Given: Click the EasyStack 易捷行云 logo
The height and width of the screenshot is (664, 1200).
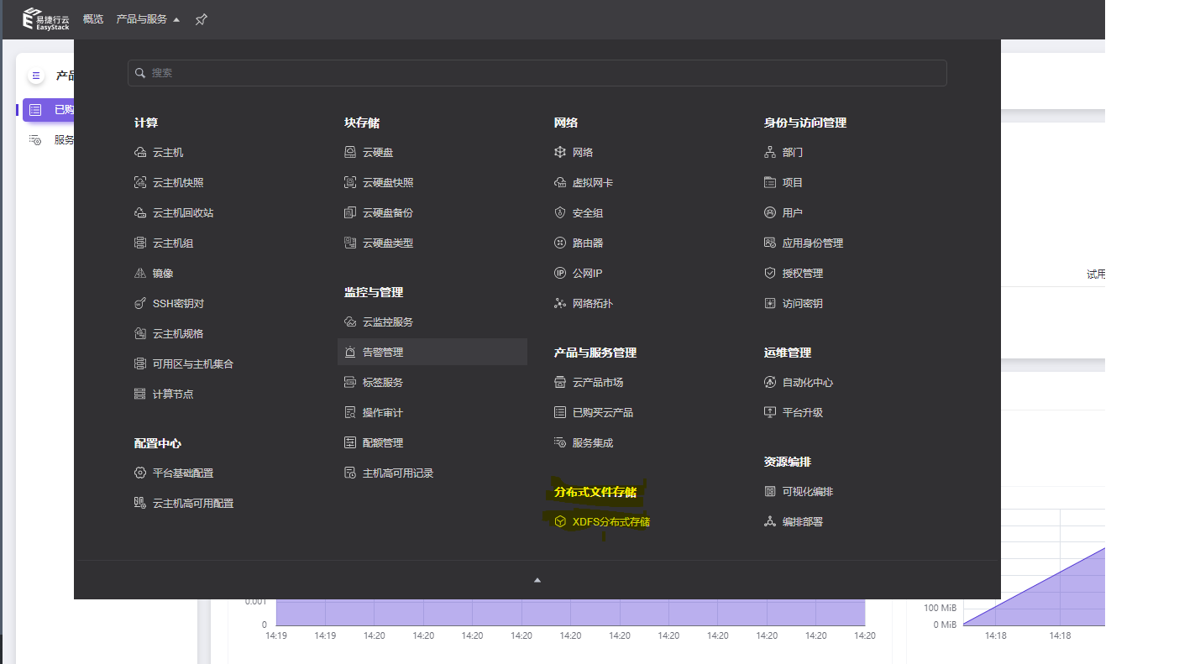Looking at the screenshot, I should click(43, 18).
